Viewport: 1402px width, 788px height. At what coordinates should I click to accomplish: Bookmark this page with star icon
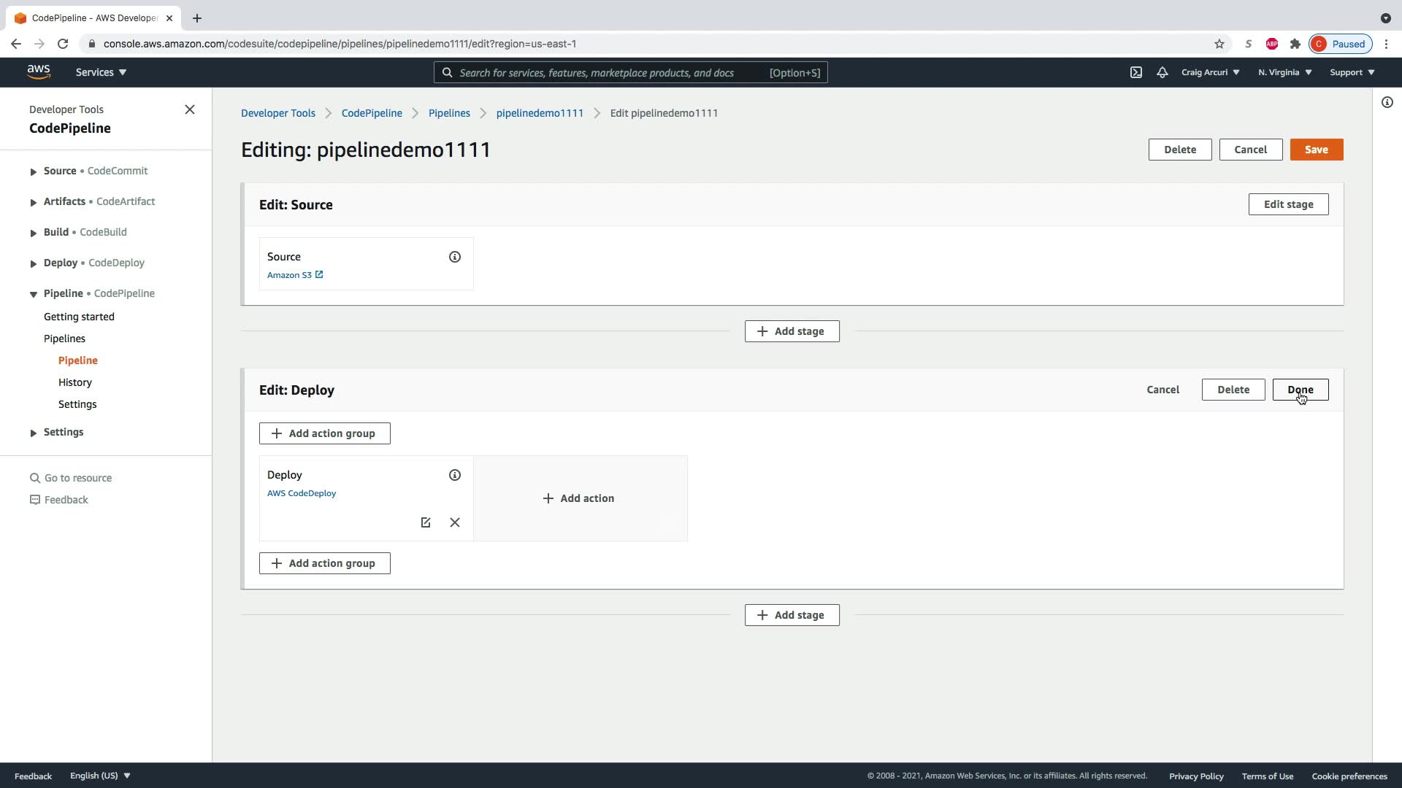coord(1219,44)
